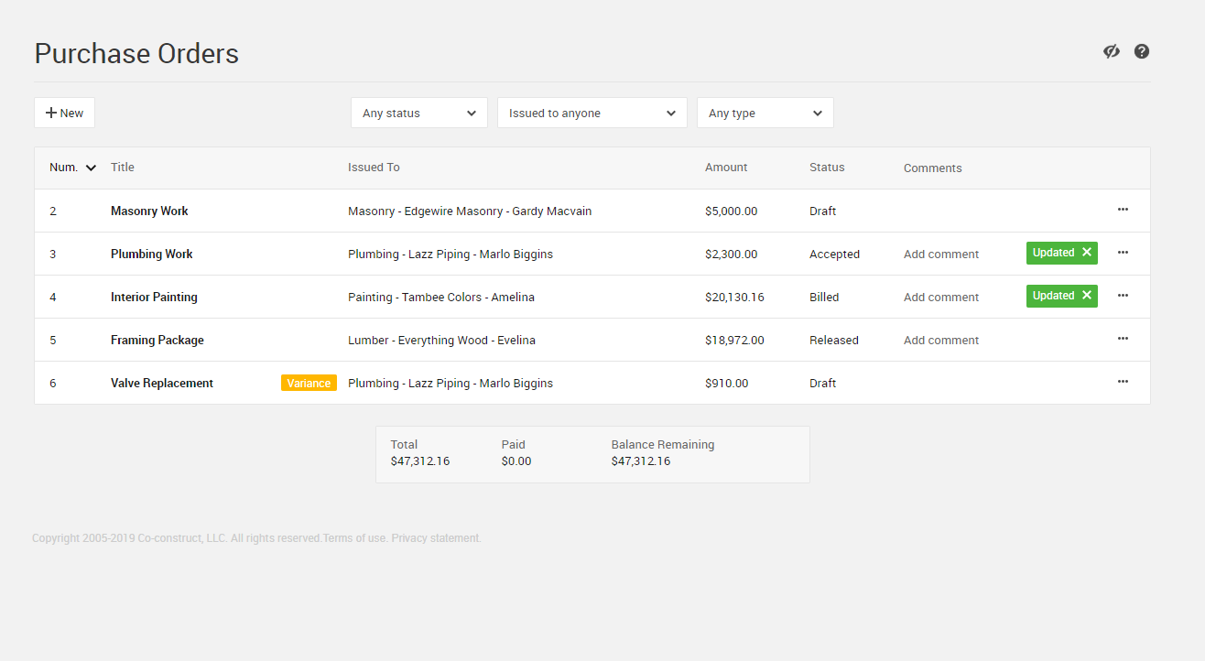Open more options for Plumbing Work
This screenshot has height=661, width=1205.
pos(1123,253)
